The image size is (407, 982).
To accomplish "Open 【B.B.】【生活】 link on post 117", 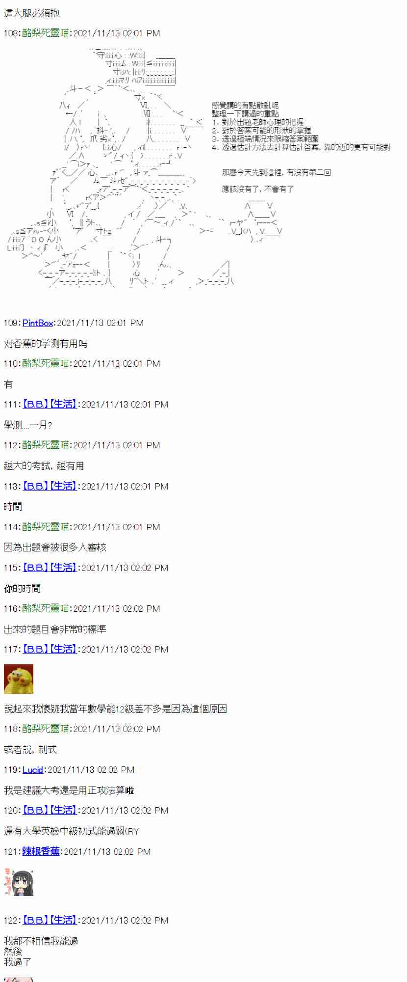I will coord(50,649).
